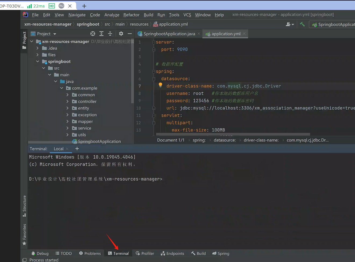Click the terminal command prompt line

point(96,179)
